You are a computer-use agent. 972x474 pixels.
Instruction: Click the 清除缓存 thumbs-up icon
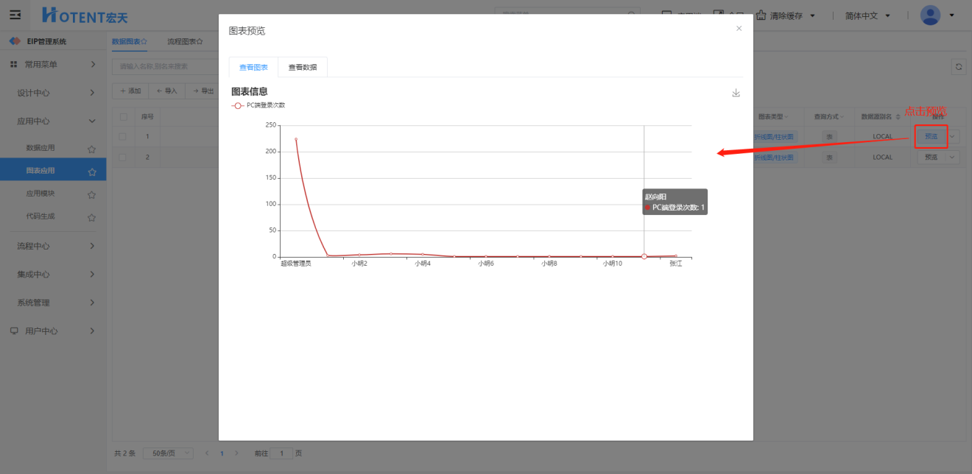tap(761, 15)
